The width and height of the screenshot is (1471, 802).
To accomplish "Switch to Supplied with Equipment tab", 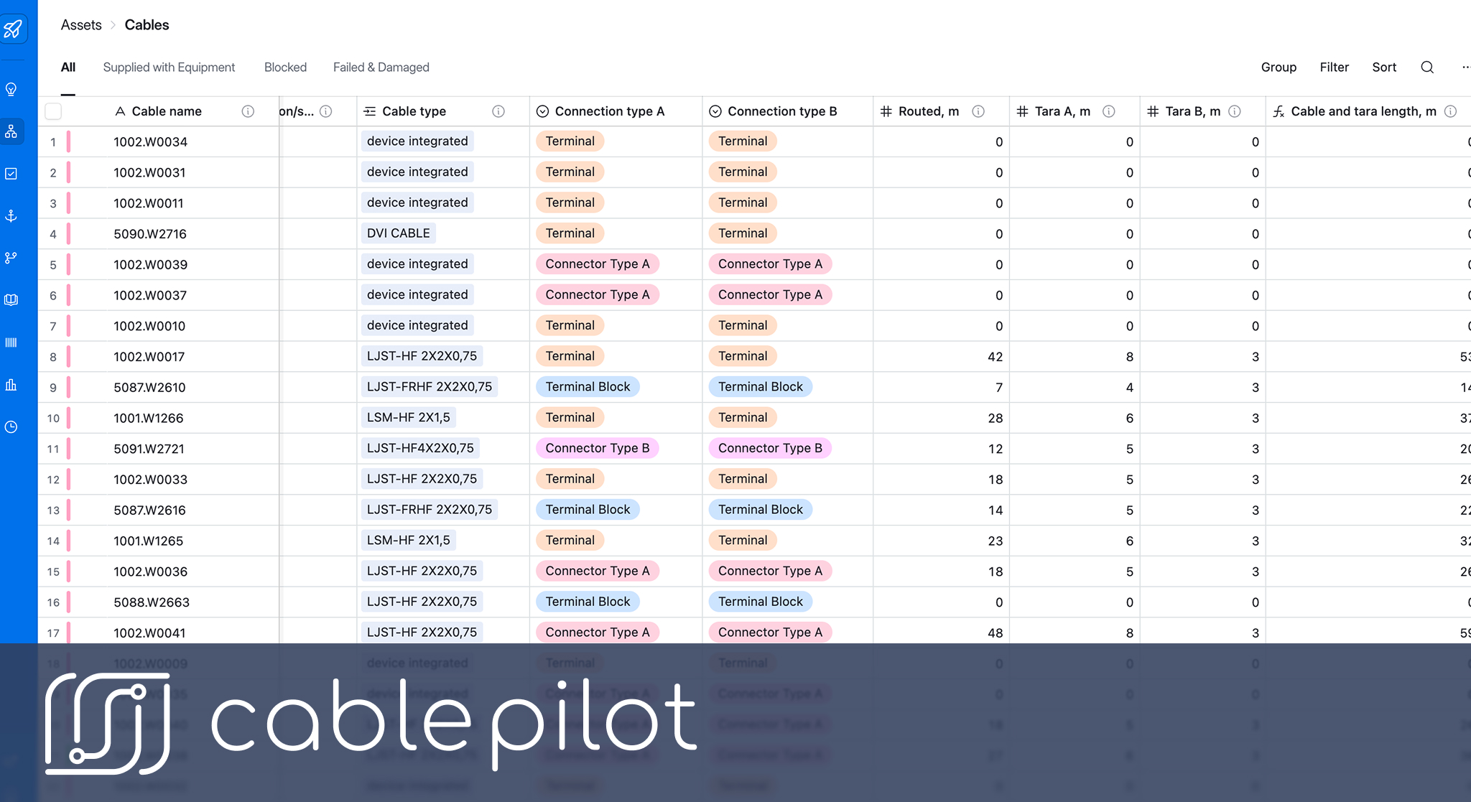I will click(x=169, y=67).
